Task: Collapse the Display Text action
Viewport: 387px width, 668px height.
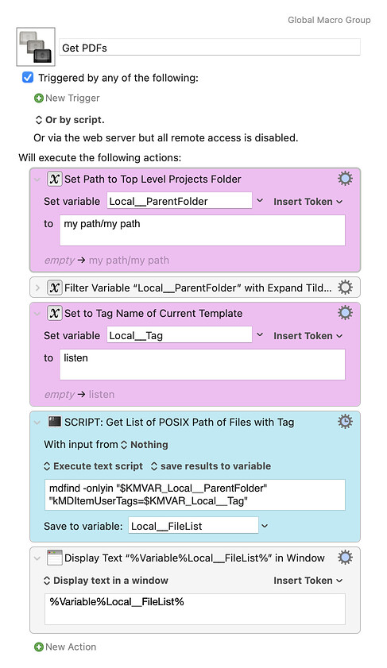Action: pyautogui.click(x=37, y=558)
